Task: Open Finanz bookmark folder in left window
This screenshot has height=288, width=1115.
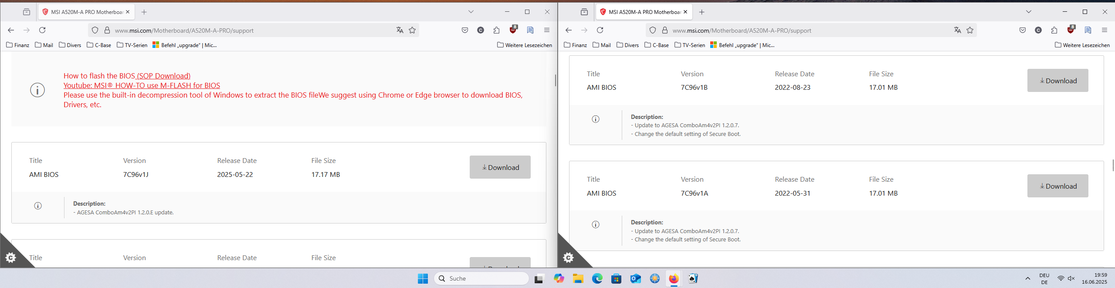Action: [18, 45]
